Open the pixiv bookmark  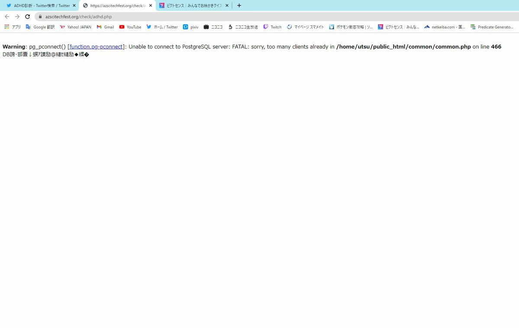[x=190, y=27]
